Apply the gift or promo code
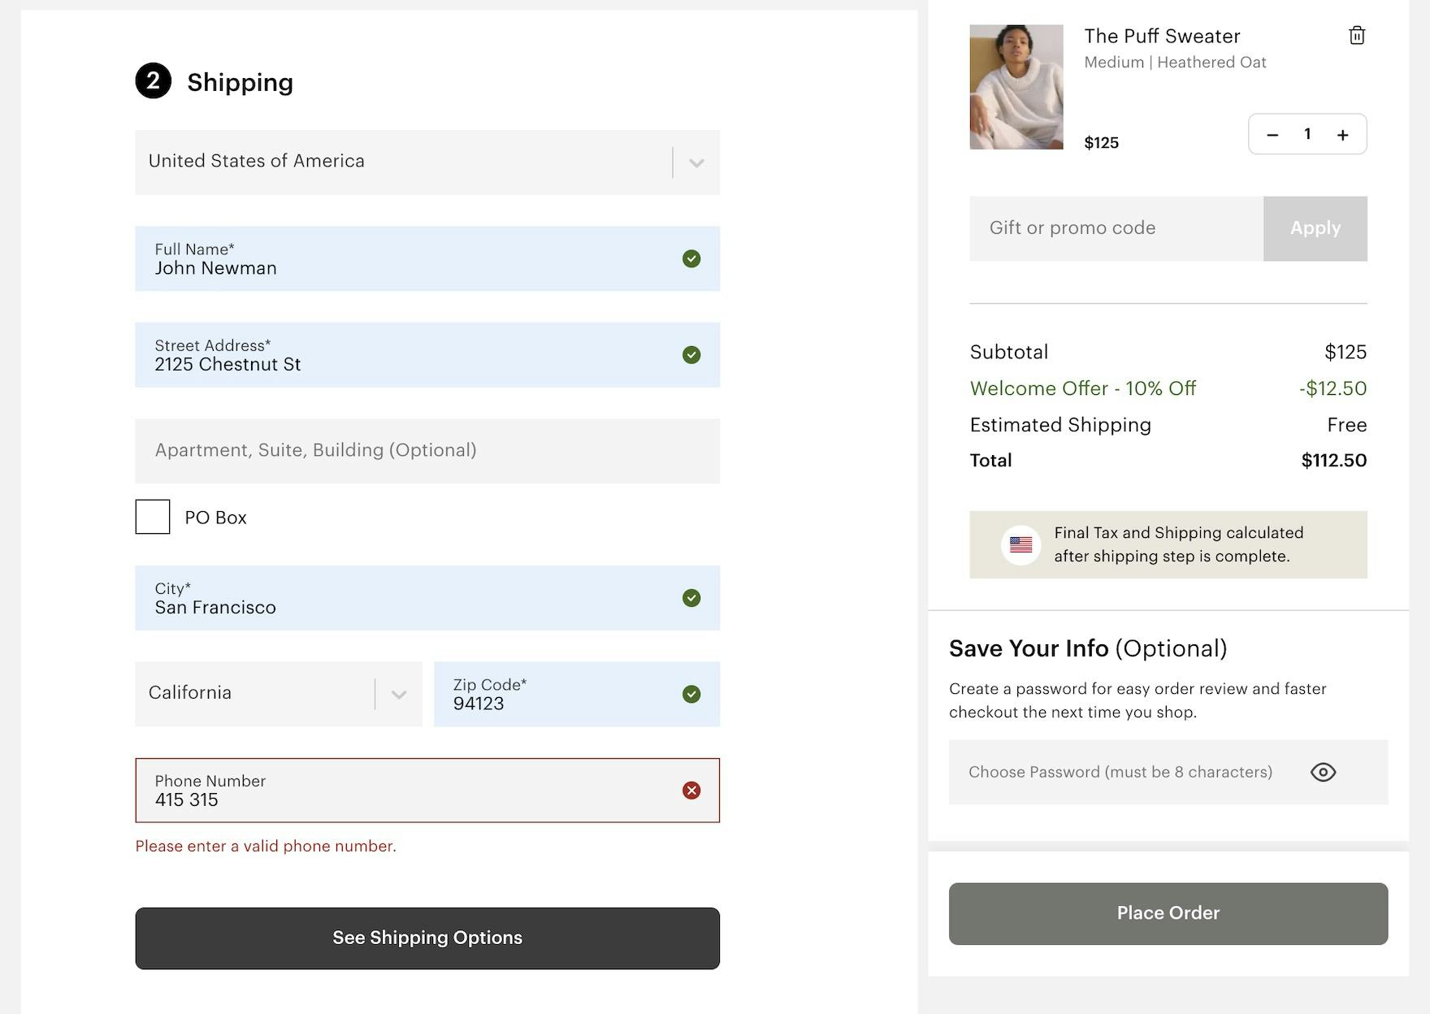The width and height of the screenshot is (1430, 1014). pos(1315,228)
